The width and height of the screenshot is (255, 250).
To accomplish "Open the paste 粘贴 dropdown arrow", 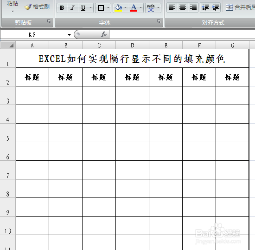I will [x=13, y=12].
